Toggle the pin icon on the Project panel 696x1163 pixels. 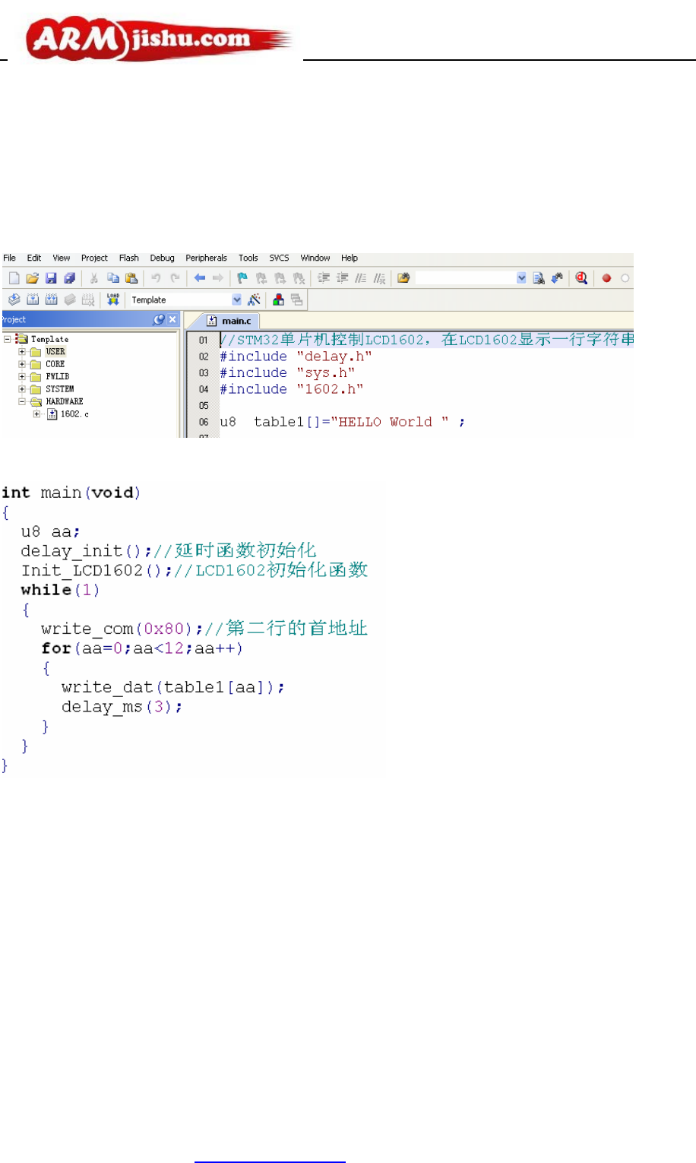point(159,320)
